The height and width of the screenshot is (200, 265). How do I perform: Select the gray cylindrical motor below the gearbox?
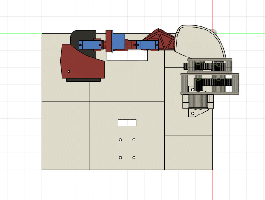click(198, 101)
